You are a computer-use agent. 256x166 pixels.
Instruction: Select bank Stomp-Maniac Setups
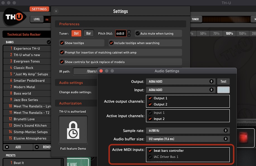tap(27, 132)
